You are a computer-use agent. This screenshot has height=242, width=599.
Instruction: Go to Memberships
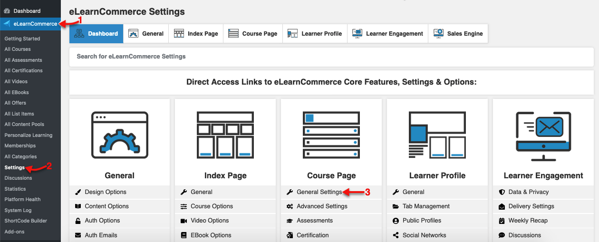click(20, 145)
